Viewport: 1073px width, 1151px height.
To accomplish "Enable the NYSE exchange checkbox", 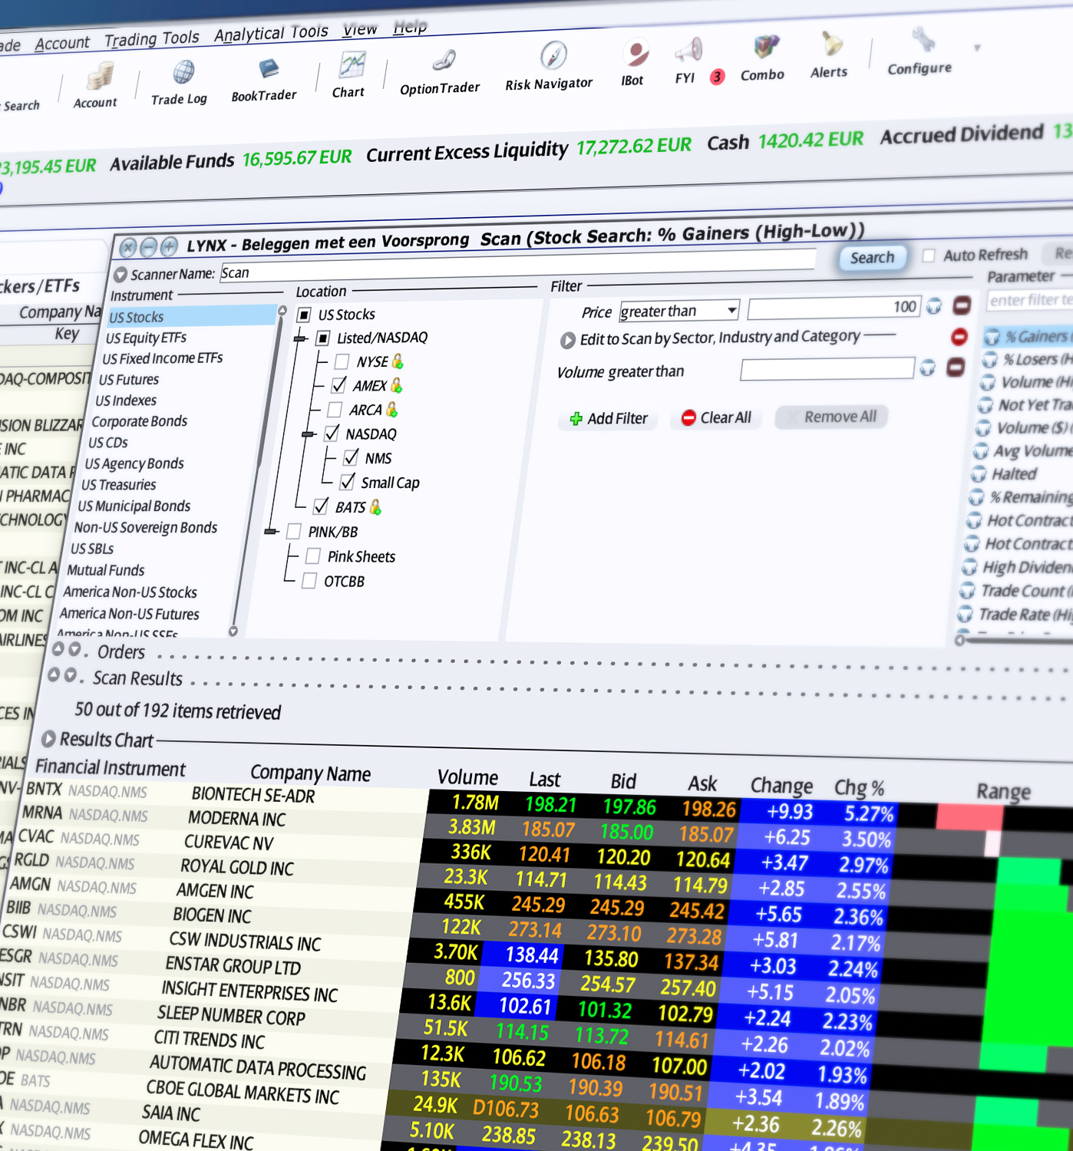I will tap(342, 361).
